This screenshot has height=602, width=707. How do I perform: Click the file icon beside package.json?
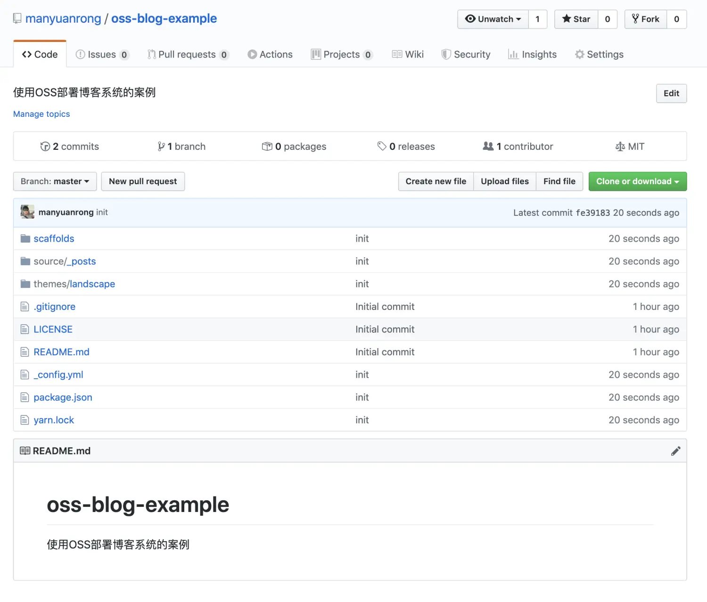coord(25,397)
